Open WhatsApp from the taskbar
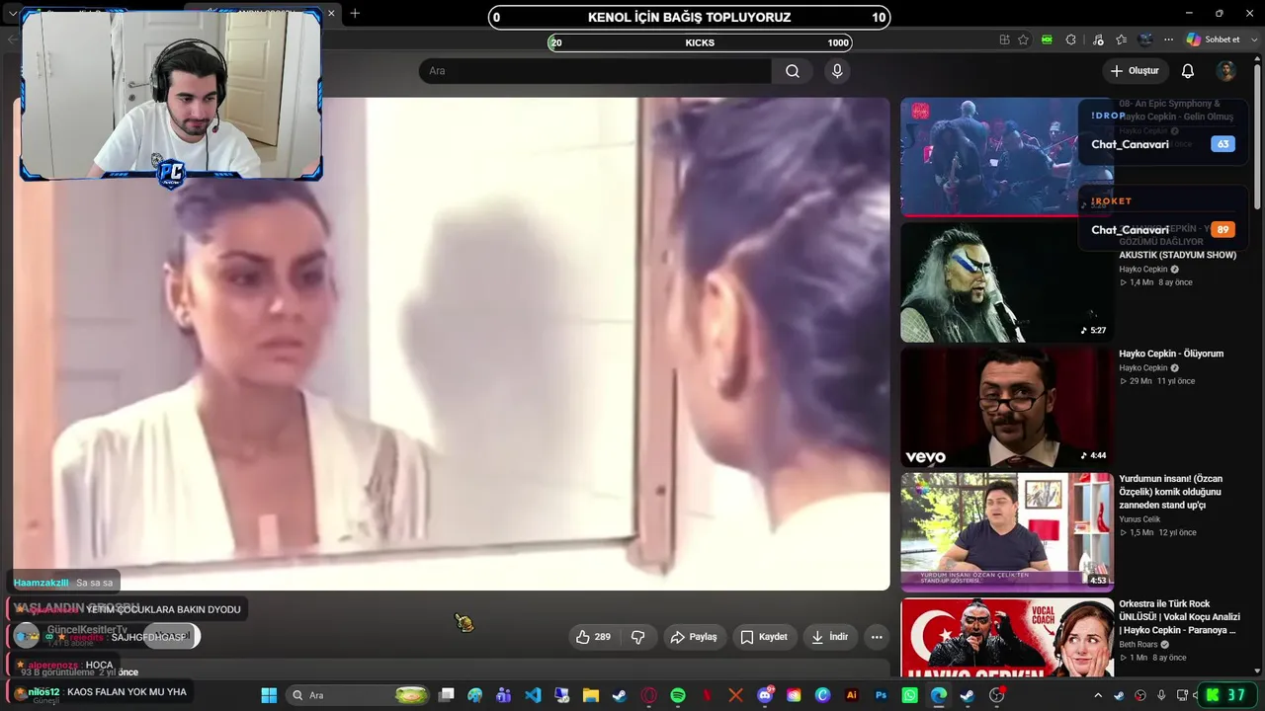 (x=910, y=695)
